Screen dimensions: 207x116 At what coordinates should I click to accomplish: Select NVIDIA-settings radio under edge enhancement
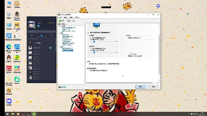coord(91,39)
